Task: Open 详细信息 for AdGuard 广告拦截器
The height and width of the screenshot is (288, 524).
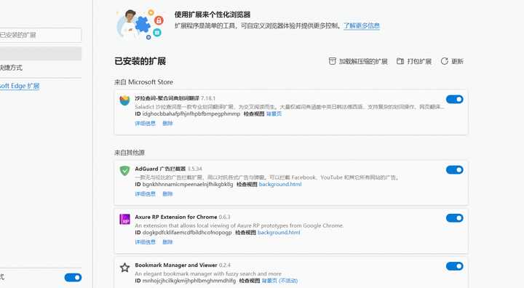Action: tap(145, 193)
